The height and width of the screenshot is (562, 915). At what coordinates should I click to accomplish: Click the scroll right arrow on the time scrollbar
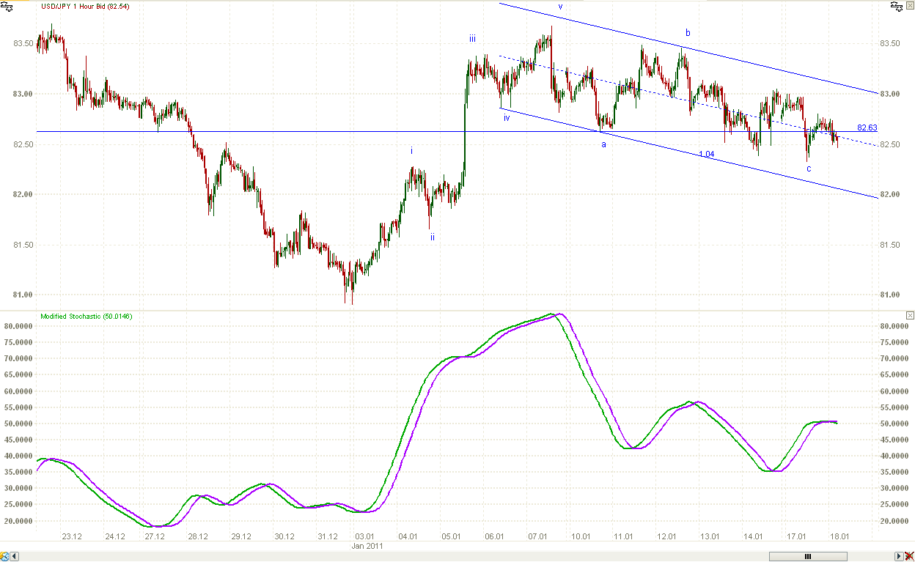tap(899, 556)
